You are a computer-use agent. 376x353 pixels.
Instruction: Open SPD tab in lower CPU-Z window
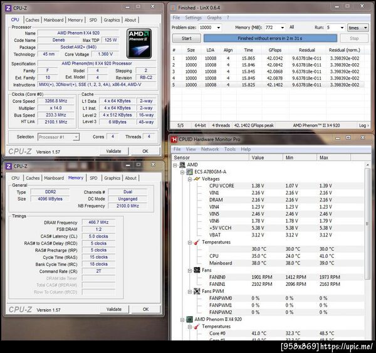pyautogui.click(x=93, y=178)
